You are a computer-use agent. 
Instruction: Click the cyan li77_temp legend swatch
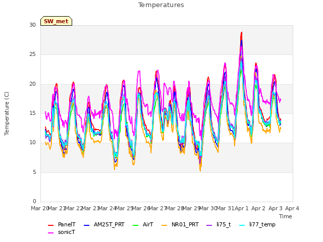[242, 225]
